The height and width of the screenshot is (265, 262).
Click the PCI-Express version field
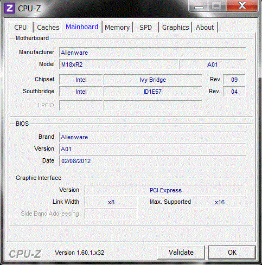(x=165, y=190)
